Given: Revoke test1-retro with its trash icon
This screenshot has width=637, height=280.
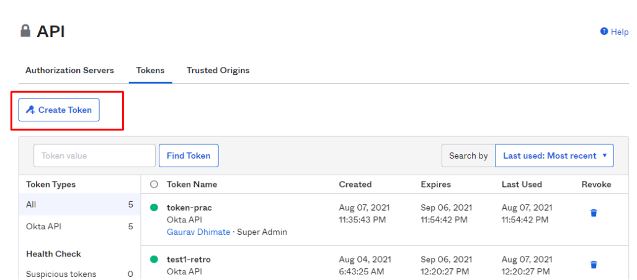Looking at the screenshot, I should tap(594, 265).
